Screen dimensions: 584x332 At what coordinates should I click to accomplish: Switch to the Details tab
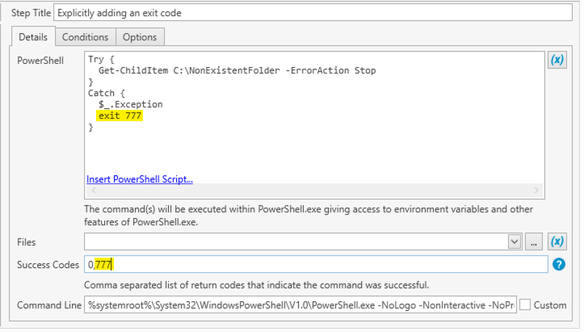tap(33, 37)
